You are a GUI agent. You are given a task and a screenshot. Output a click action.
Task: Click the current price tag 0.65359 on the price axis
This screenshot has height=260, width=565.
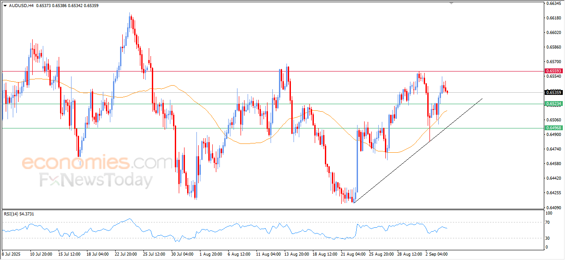click(554, 92)
